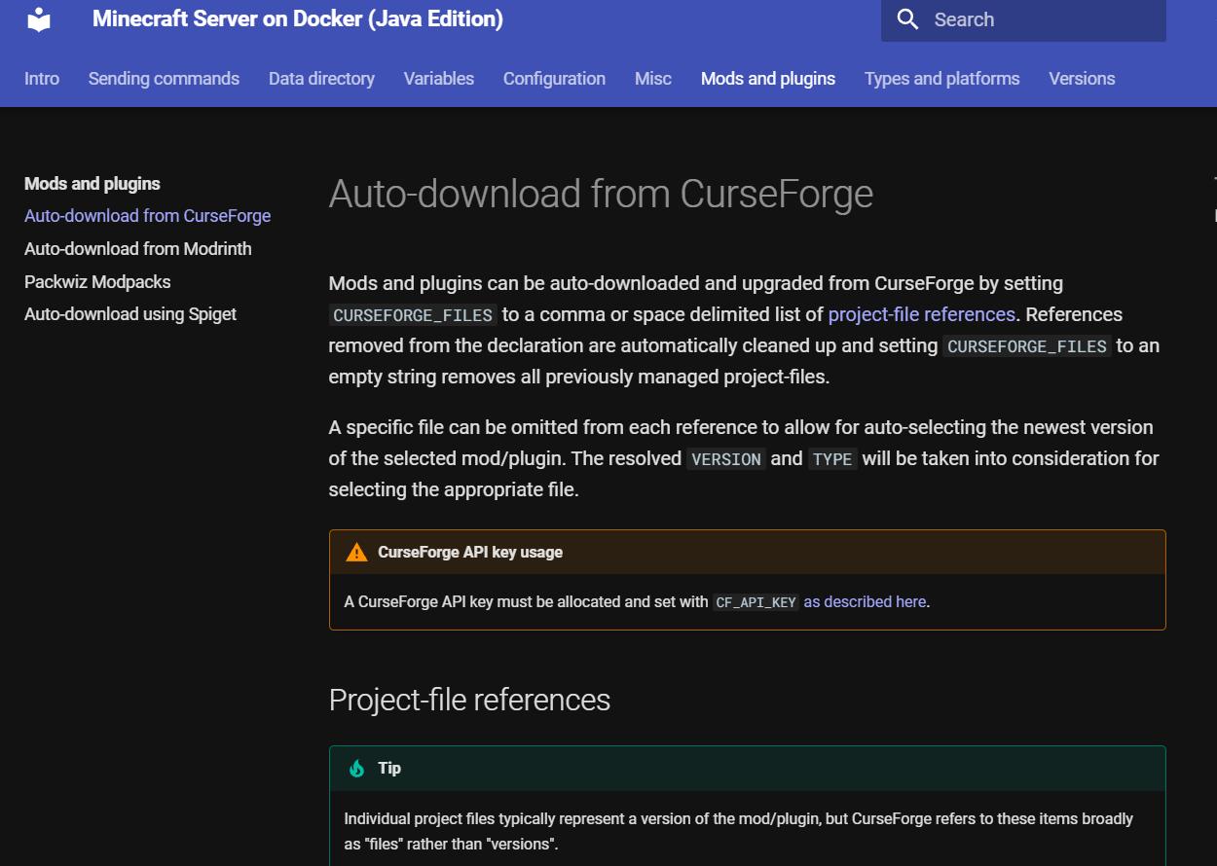The image size is (1217, 866).
Task: Click the magnifier search icon
Action: [x=907, y=19]
